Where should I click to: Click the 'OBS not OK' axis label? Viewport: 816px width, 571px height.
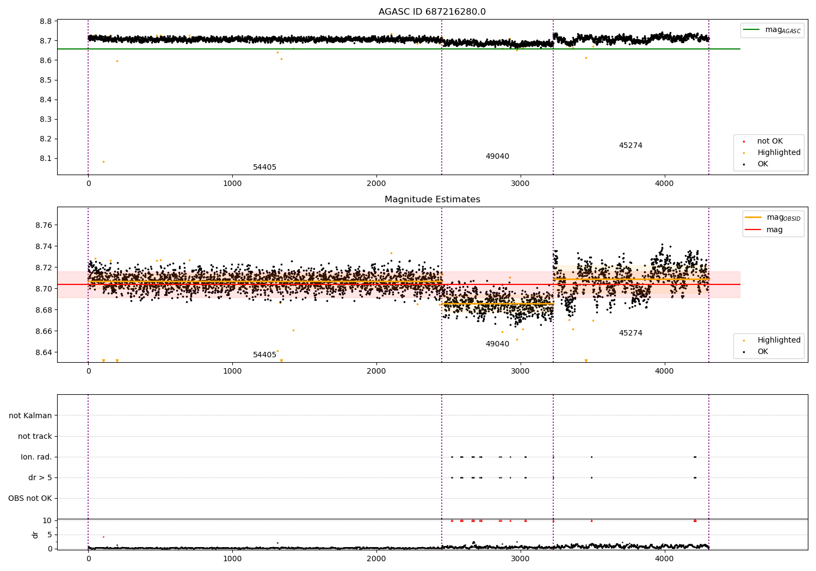pyautogui.click(x=30, y=499)
